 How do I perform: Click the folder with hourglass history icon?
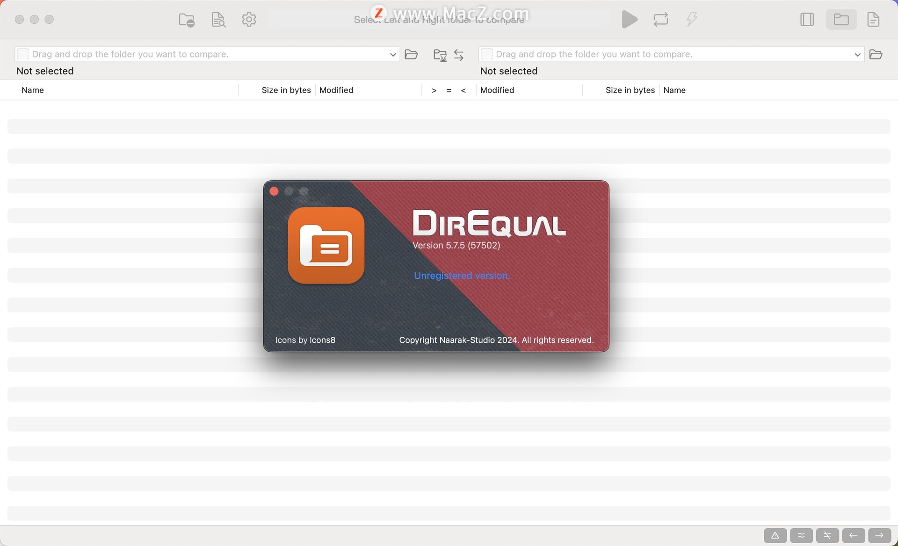tap(440, 55)
